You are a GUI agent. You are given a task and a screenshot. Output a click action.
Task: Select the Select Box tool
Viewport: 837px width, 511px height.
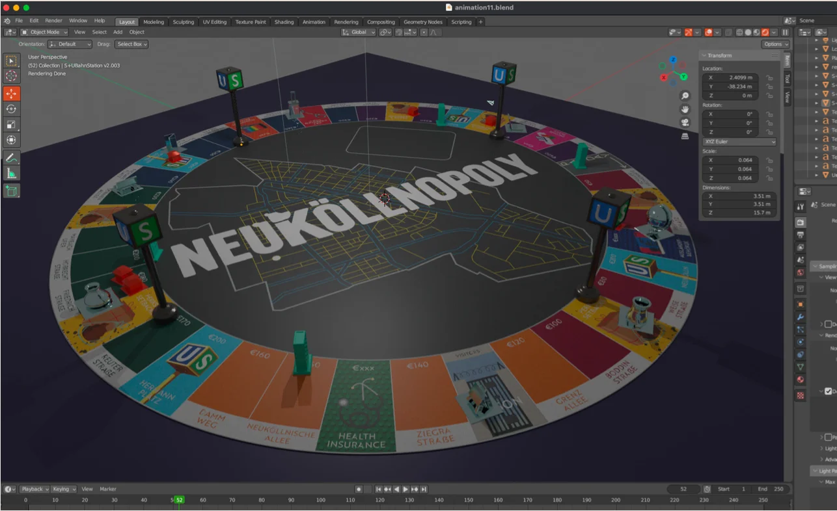[11, 60]
